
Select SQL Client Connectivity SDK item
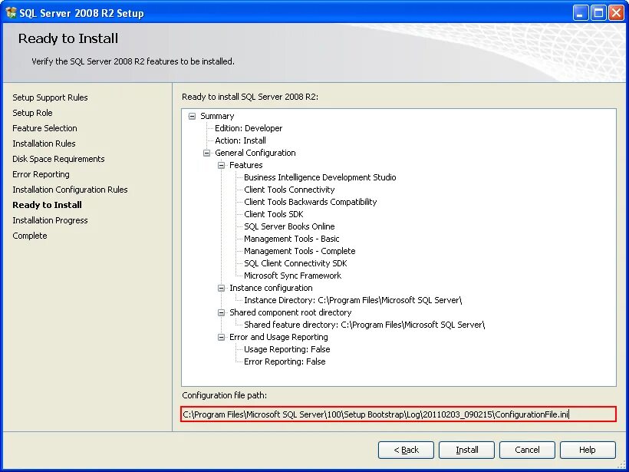click(295, 263)
